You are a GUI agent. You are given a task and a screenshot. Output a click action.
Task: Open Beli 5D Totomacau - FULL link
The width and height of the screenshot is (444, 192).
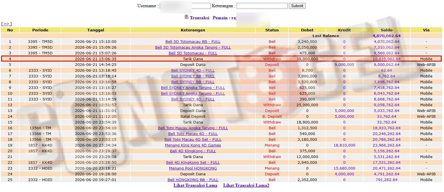coord(193,53)
